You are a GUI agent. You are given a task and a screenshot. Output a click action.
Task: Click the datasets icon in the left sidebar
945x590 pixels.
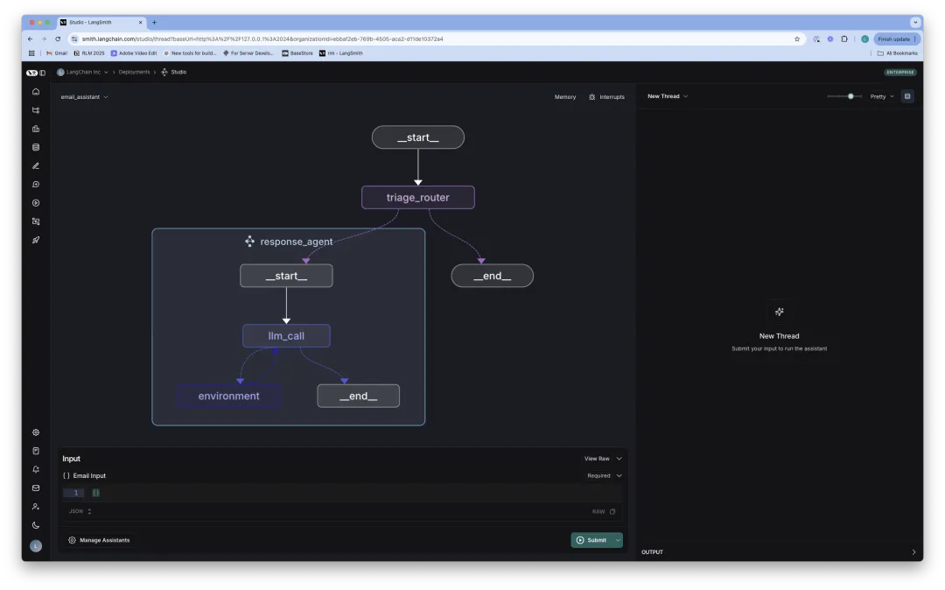[35, 146]
